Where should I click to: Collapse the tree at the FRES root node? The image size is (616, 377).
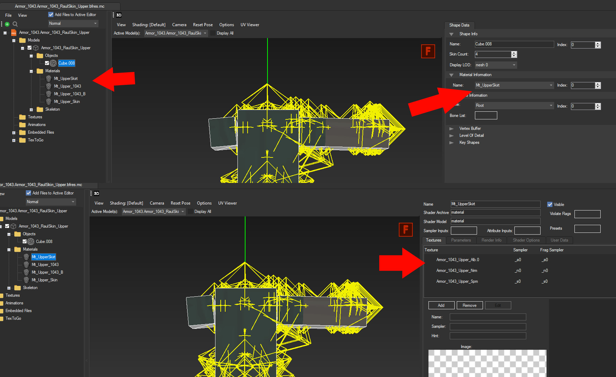(5, 33)
